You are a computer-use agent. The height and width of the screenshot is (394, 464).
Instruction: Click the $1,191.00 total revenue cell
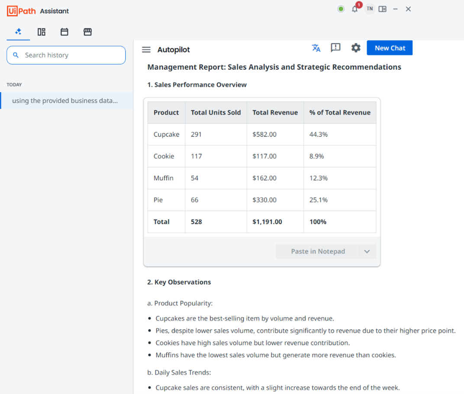click(275, 222)
